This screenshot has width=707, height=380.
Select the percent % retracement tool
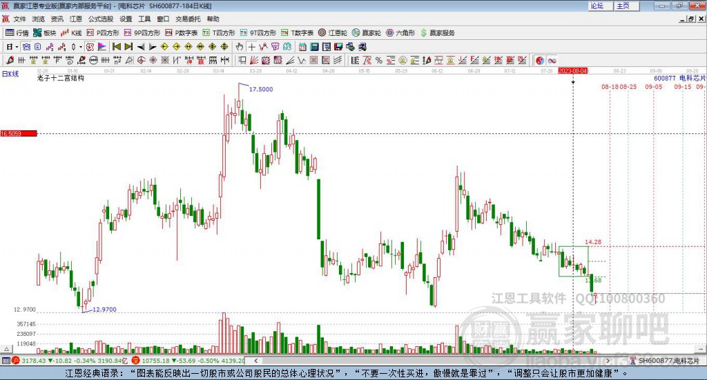tap(379, 60)
